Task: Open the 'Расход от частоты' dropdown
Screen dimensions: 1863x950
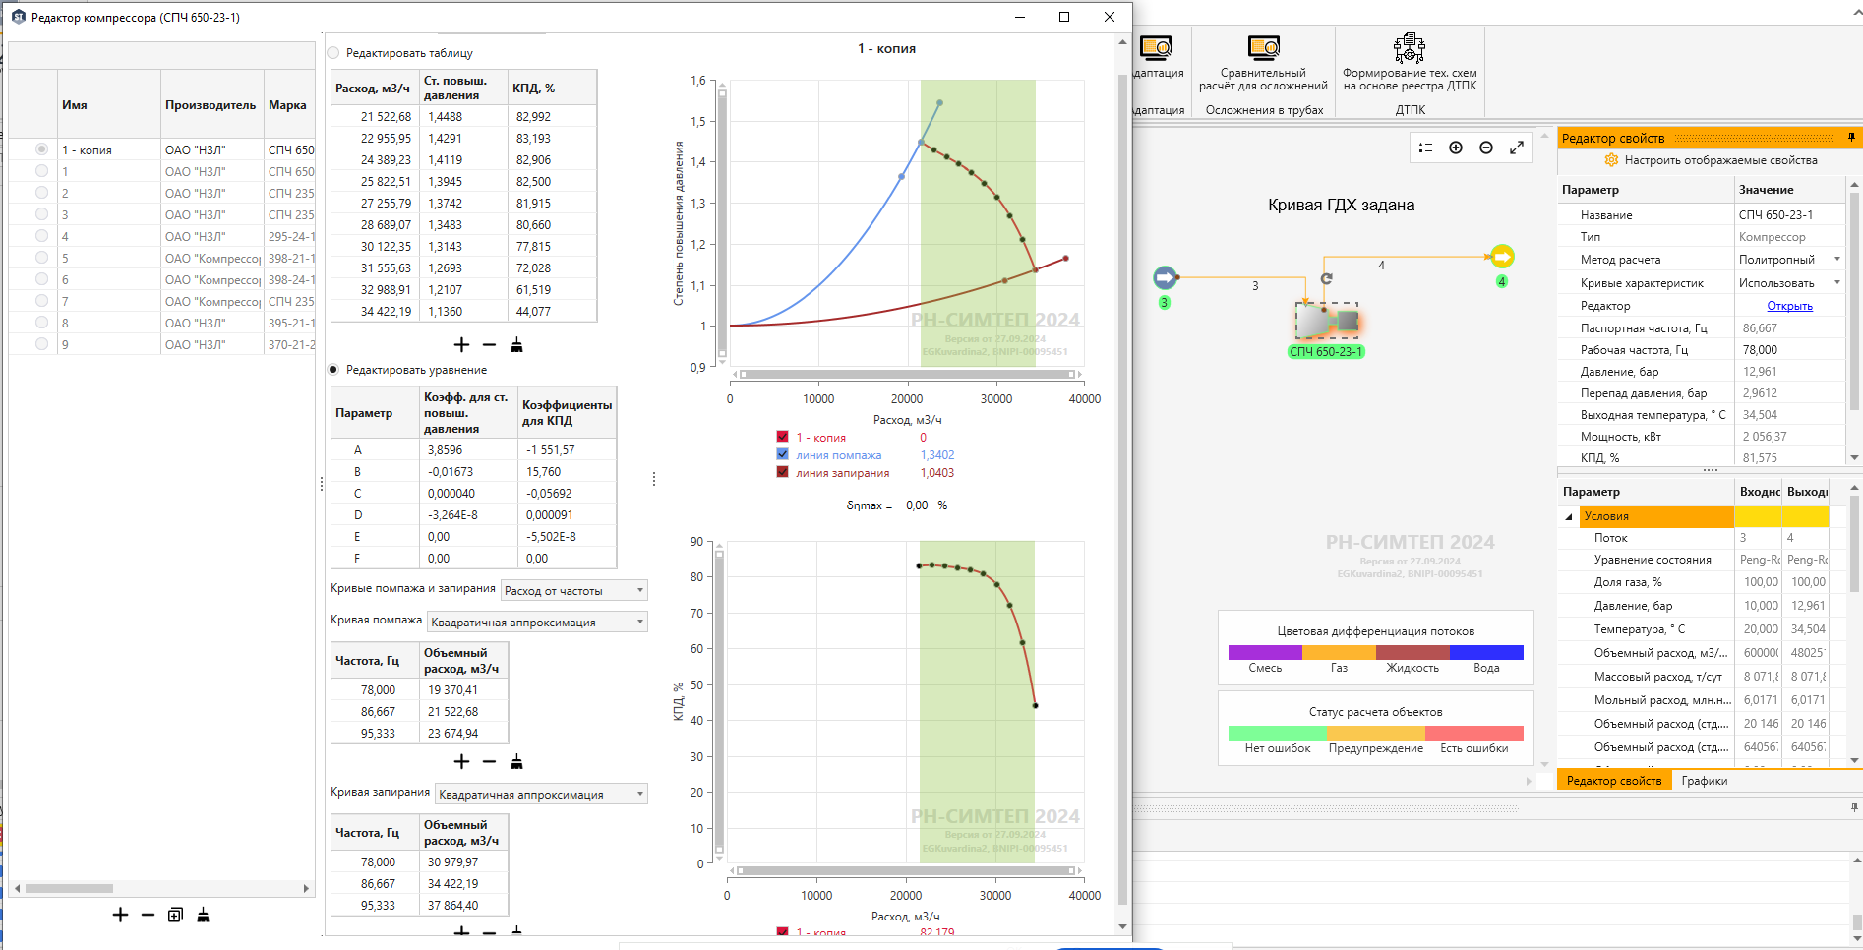Action: click(x=574, y=590)
